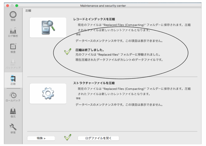This screenshot has height=146, width=206.
Task: Click the green checkmark next to 特殊 button
Action: (67, 138)
